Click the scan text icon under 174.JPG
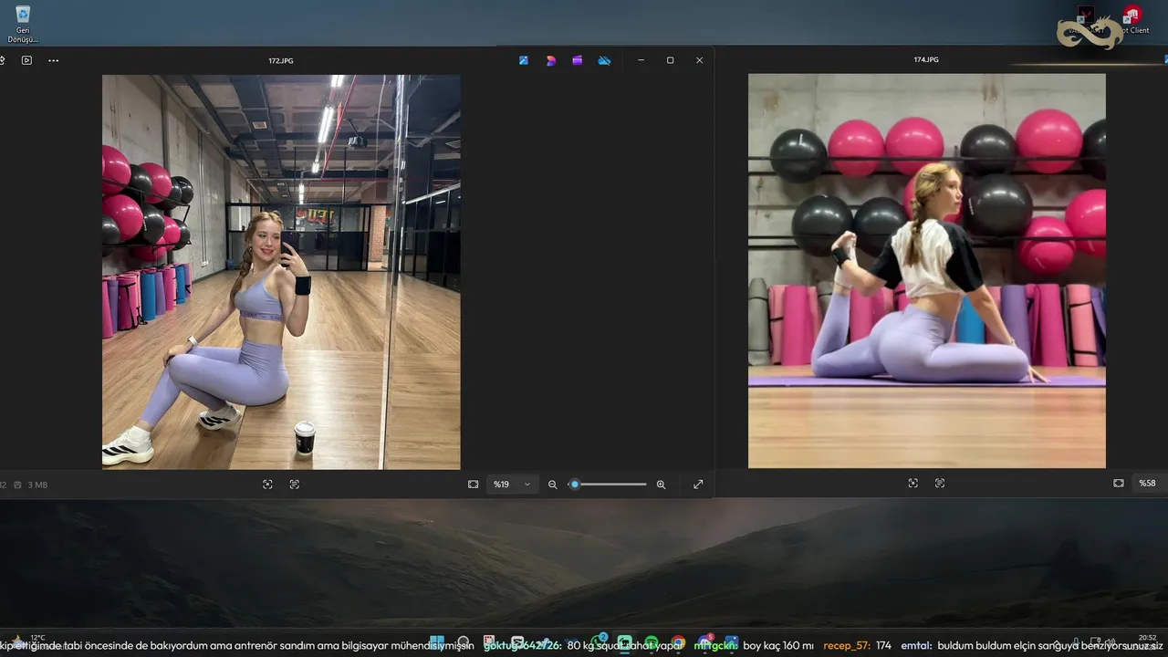 (940, 483)
